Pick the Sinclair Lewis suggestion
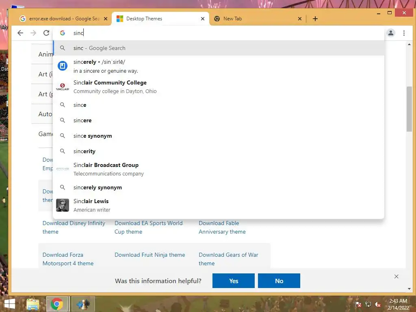The image size is (416, 312). coord(219,205)
